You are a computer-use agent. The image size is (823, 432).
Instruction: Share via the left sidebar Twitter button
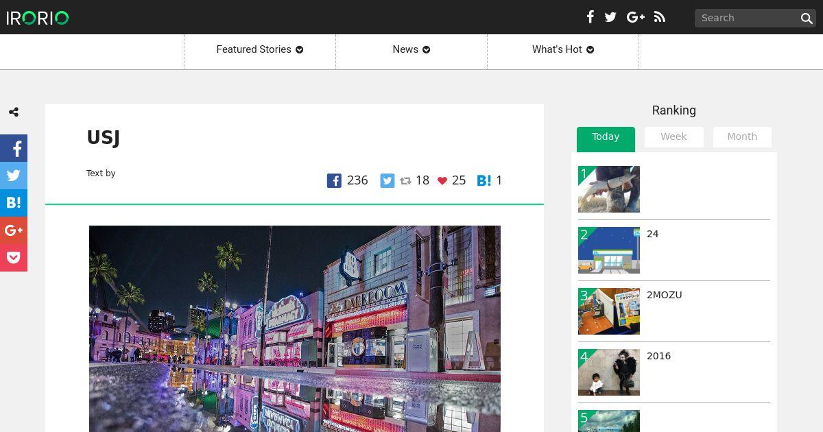pos(14,176)
